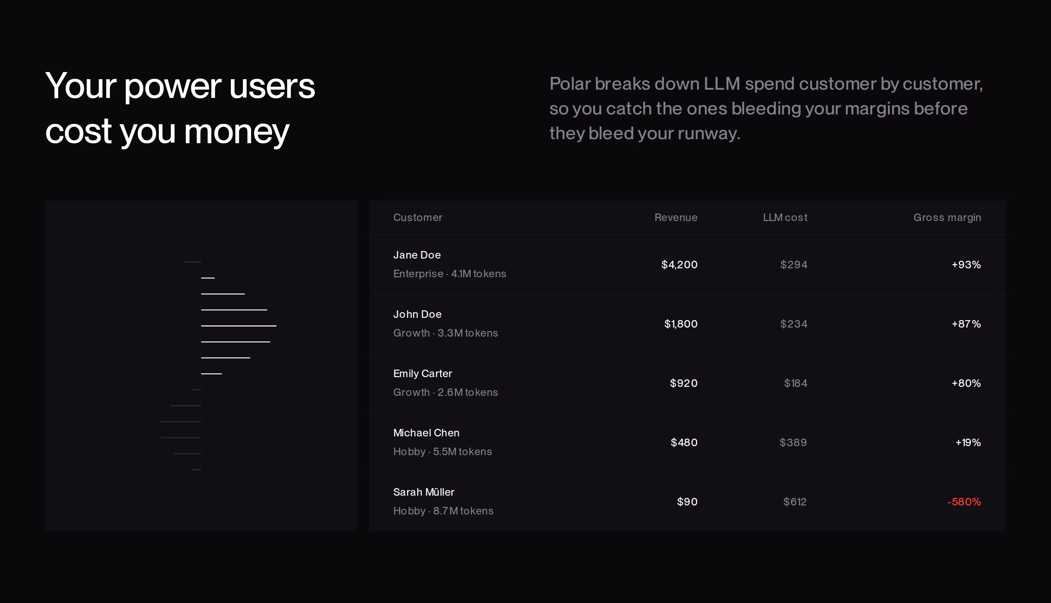Click the red -580% gross margin value
This screenshot has width=1051, height=603.
(964, 502)
